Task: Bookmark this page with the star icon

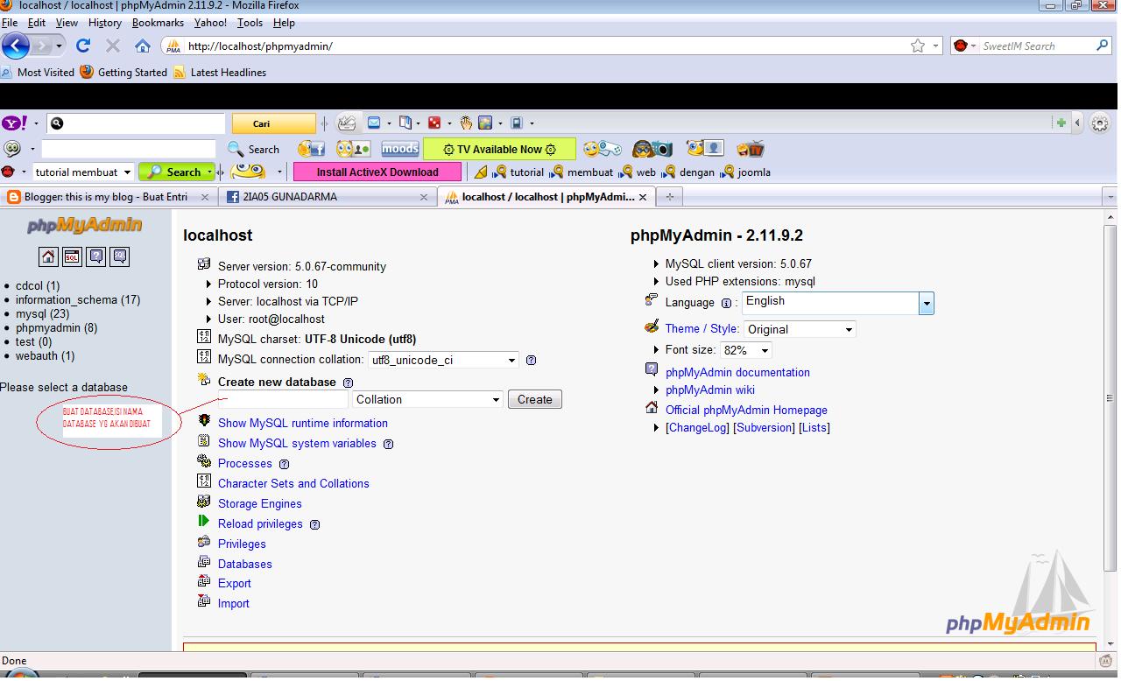Action: 918,46
